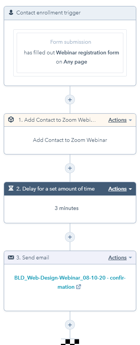Click the '3. Send email' step title
This screenshot has width=140, height=345.
tap(33, 258)
